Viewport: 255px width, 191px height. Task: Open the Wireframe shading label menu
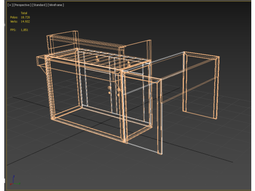pos(56,5)
